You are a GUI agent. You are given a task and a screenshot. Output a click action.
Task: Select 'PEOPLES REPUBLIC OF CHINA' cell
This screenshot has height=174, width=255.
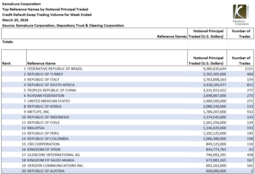coord(52,90)
